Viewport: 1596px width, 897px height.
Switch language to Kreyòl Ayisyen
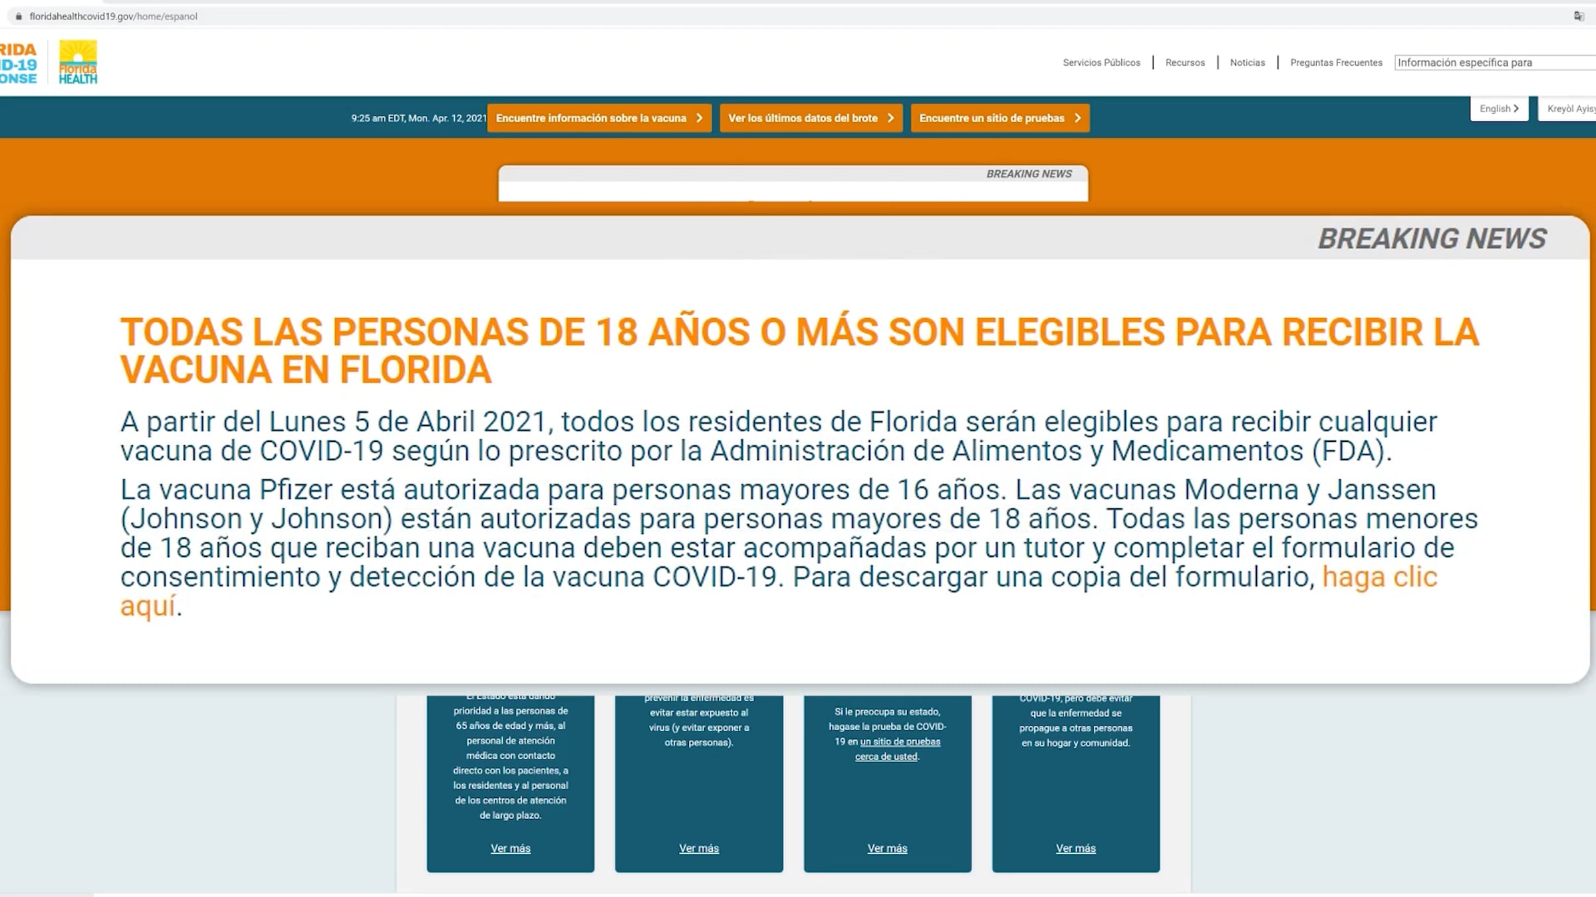pos(1570,109)
